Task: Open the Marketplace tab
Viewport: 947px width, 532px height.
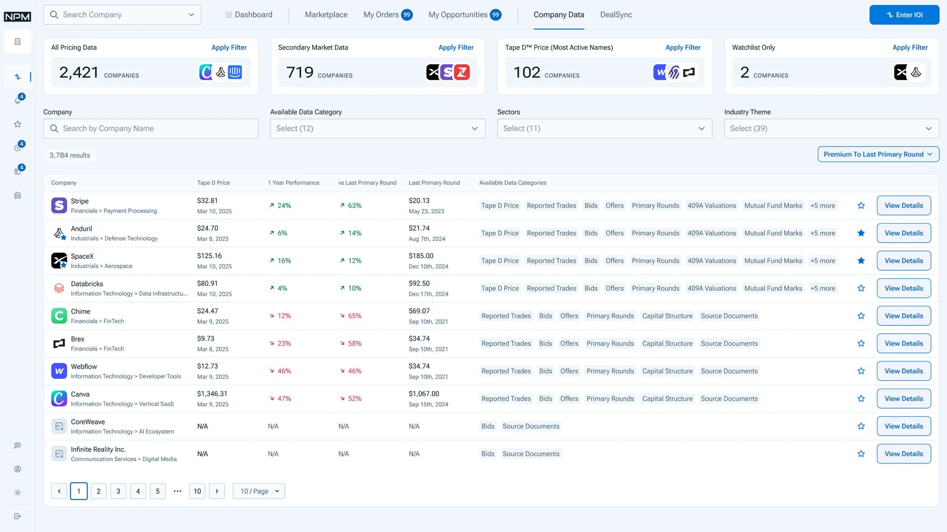Action: click(326, 15)
